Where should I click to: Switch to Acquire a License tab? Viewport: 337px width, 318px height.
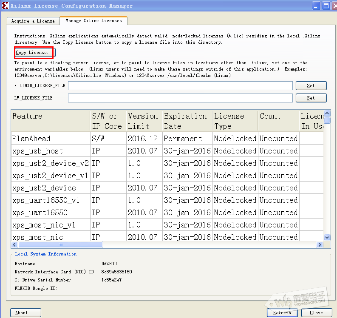[33, 21]
